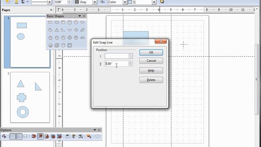Close the Basic Shapes toolbar
The width and height of the screenshot is (261, 147).
point(84,16)
